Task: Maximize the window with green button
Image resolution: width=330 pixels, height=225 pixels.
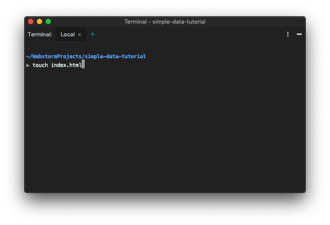Action: (x=48, y=21)
